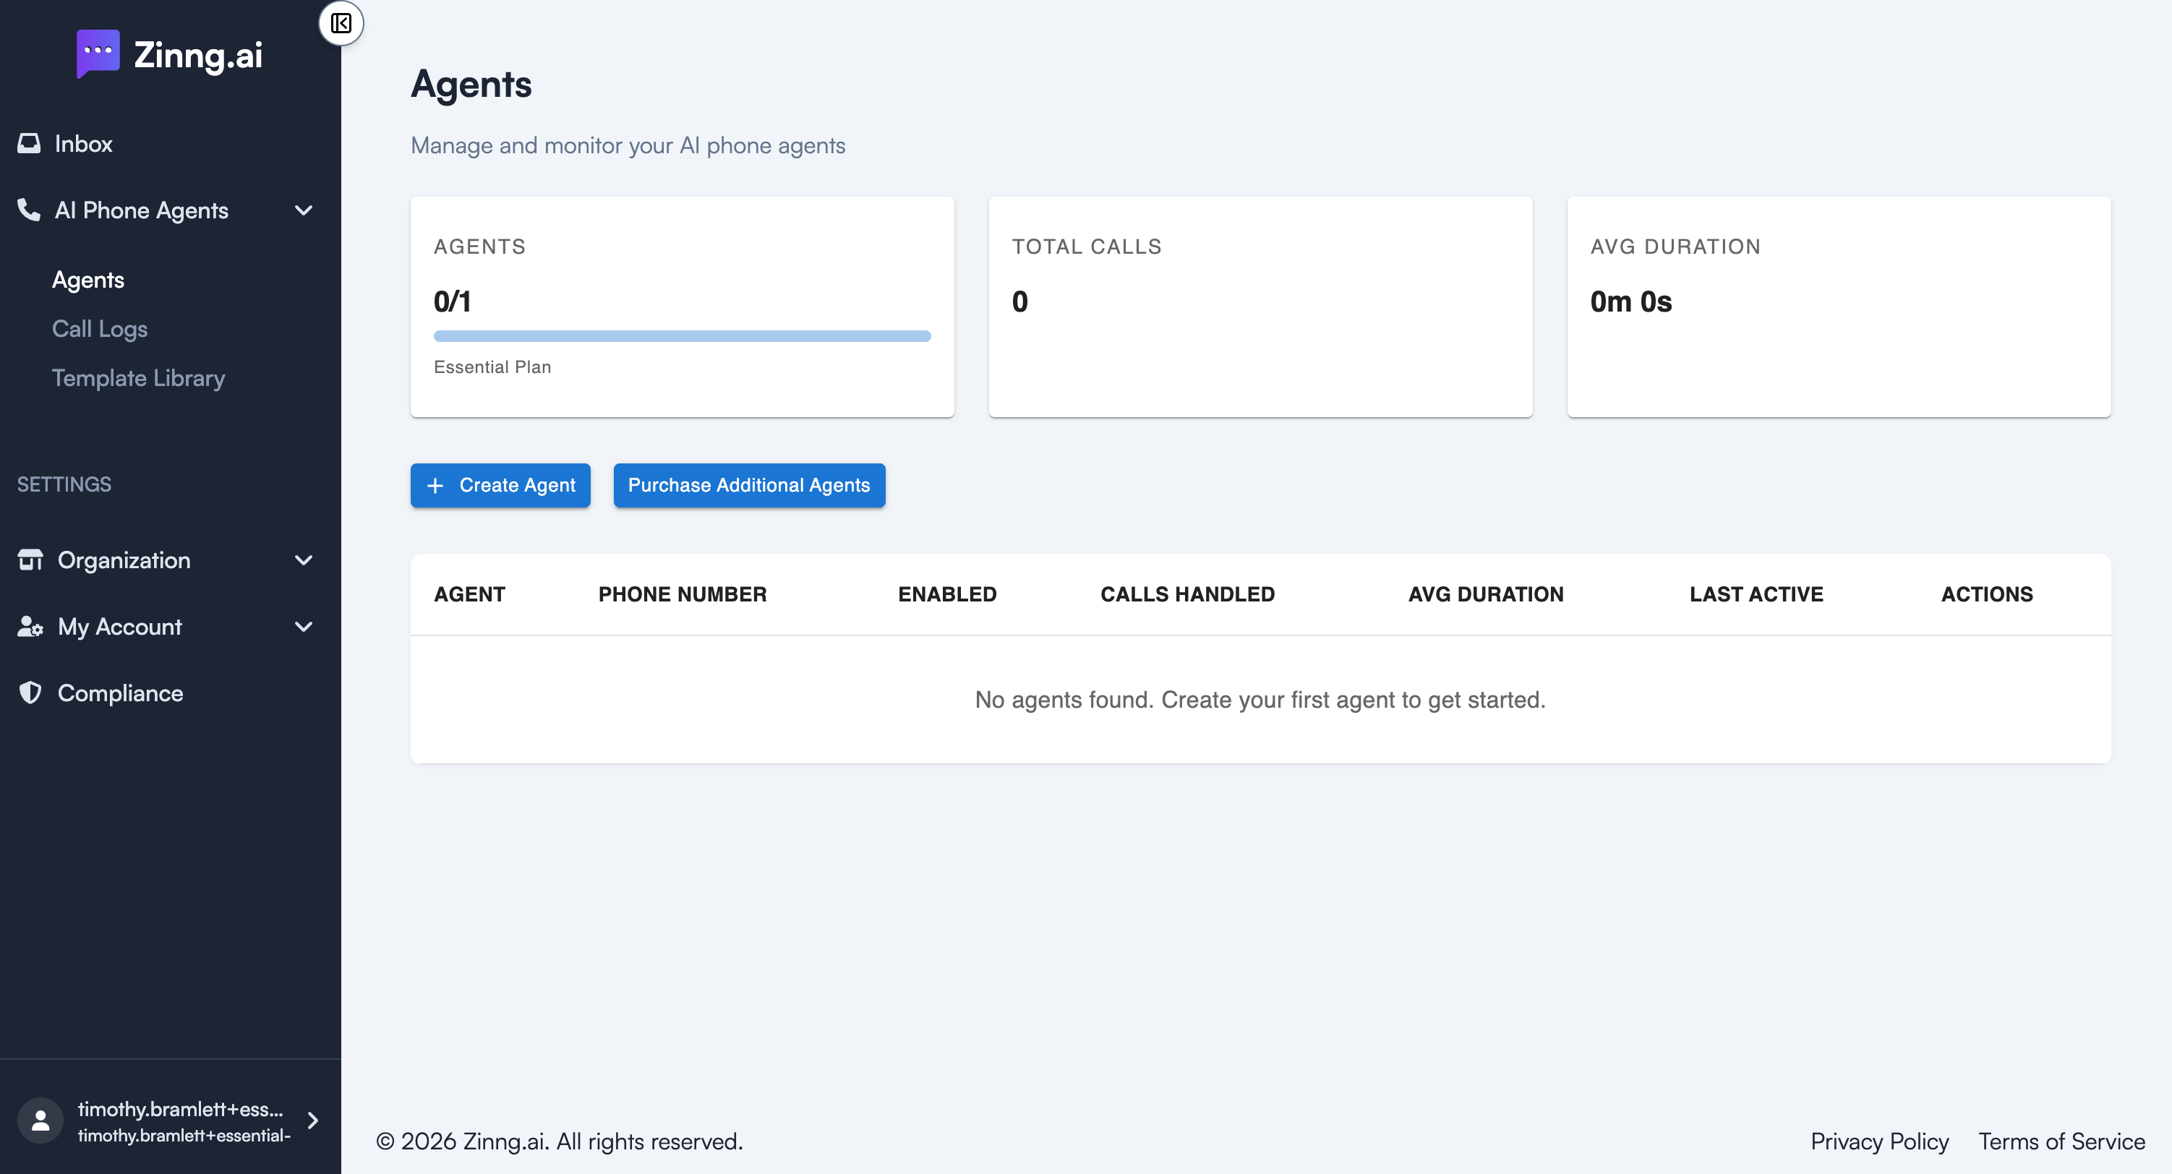
Task: Click the CALLS HANDLED column header
Action: tap(1187, 594)
